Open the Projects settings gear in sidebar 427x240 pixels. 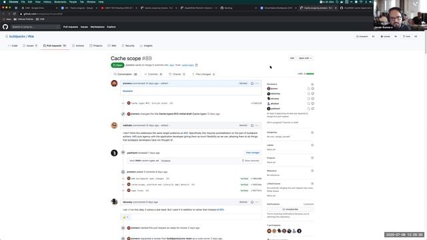pyautogui.click(x=312, y=158)
